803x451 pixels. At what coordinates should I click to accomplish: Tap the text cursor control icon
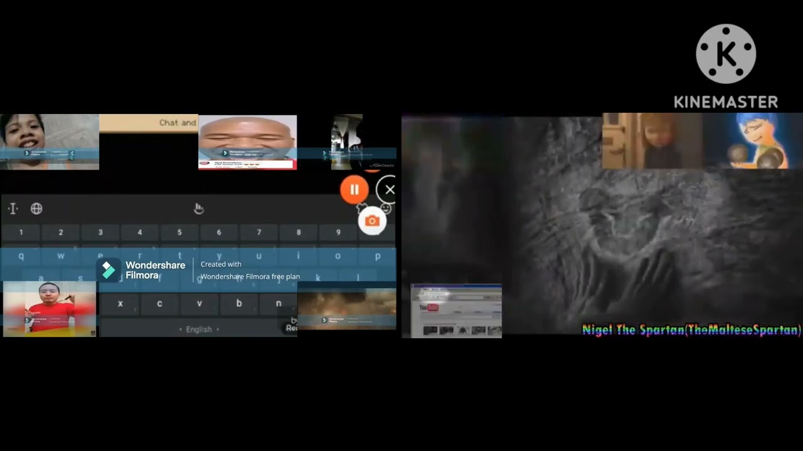point(13,209)
